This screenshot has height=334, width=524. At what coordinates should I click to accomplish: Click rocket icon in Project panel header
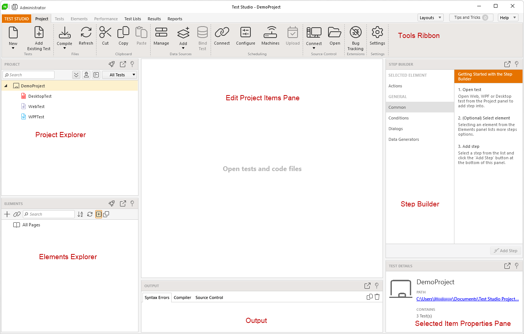(x=112, y=64)
